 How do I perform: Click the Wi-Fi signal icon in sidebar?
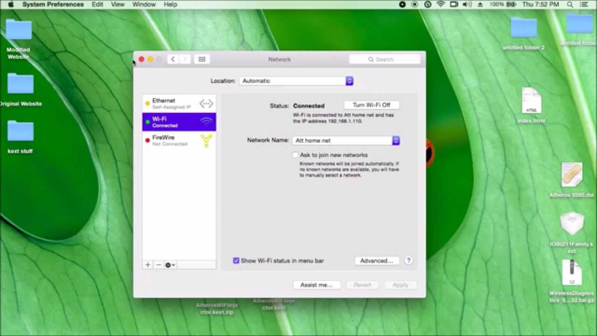[x=206, y=122]
